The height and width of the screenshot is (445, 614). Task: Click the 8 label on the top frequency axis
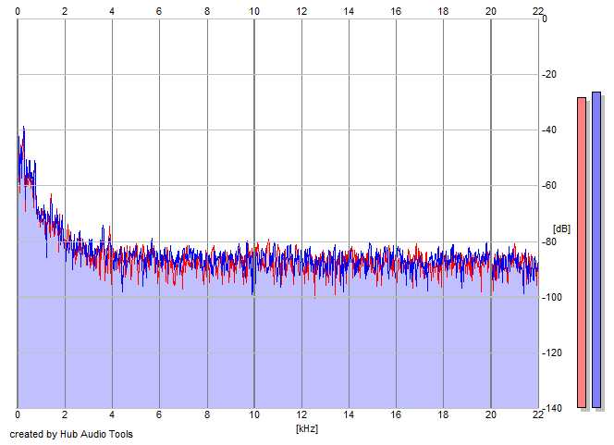[x=207, y=11]
